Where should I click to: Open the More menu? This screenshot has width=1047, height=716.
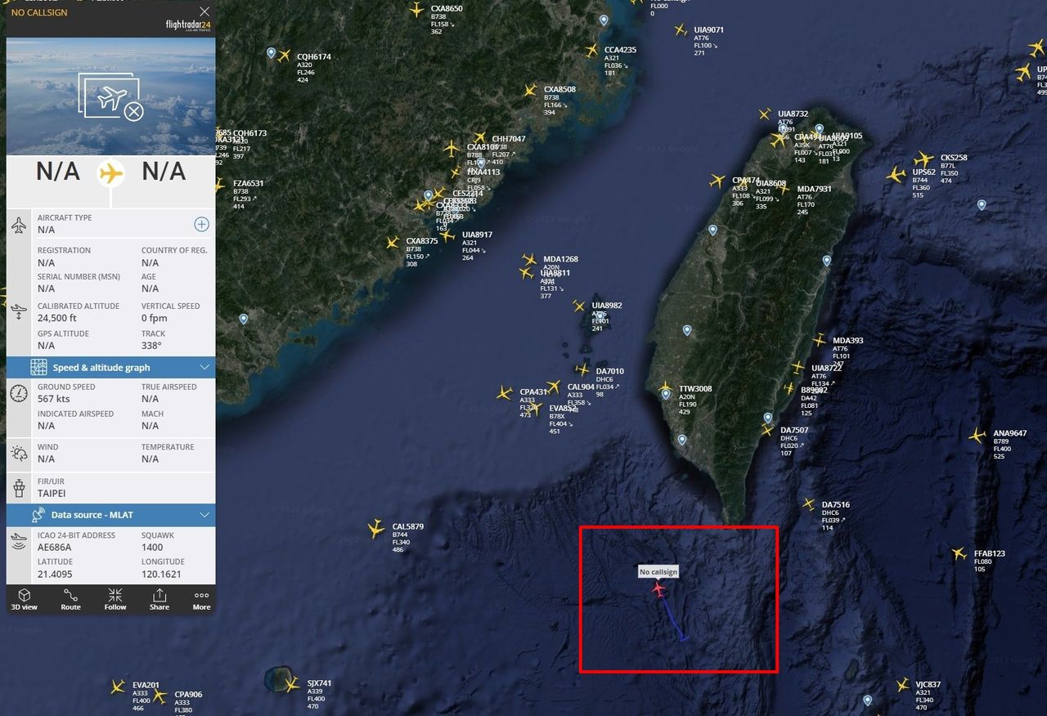[x=202, y=599]
